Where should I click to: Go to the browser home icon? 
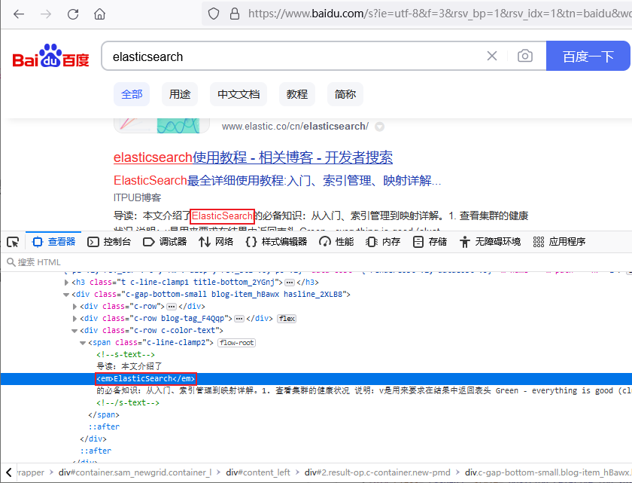(x=99, y=14)
